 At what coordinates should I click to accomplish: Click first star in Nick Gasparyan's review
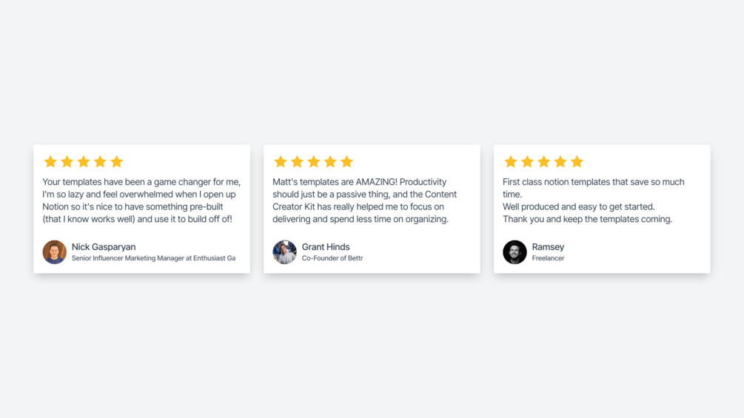point(50,161)
